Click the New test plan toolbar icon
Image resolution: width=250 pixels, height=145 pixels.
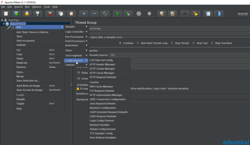pyautogui.click(x=6, y=14)
